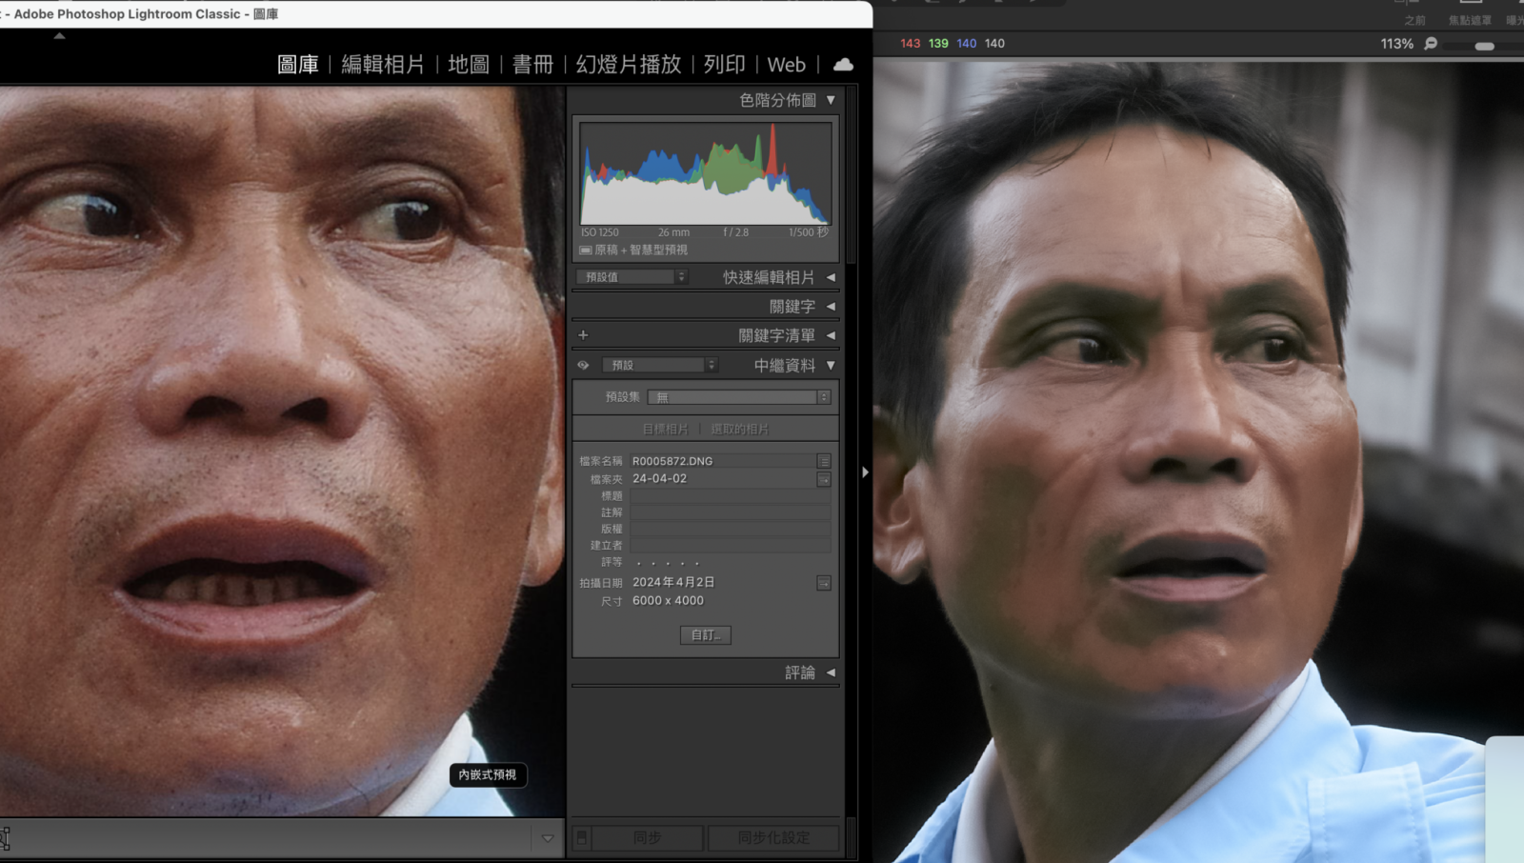Click the 同步化設定 sync settings button

(773, 838)
